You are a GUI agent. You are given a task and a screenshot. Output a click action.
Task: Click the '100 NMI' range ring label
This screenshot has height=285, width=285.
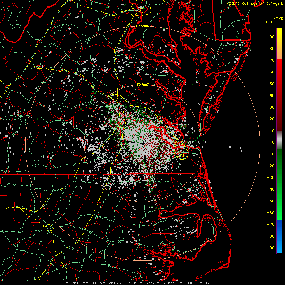(142, 26)
